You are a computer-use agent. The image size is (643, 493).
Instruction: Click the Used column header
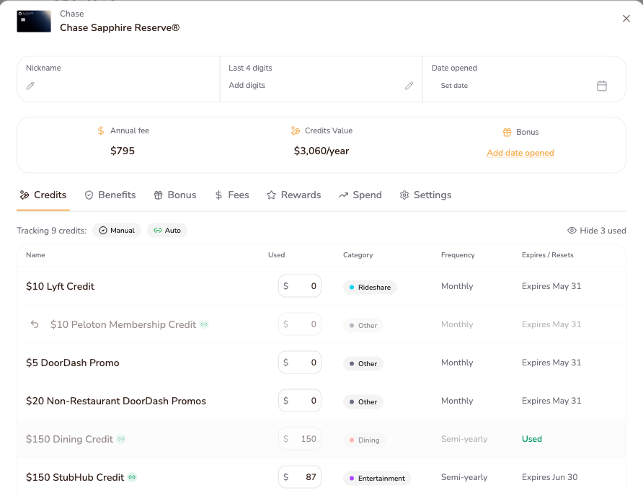276,254
